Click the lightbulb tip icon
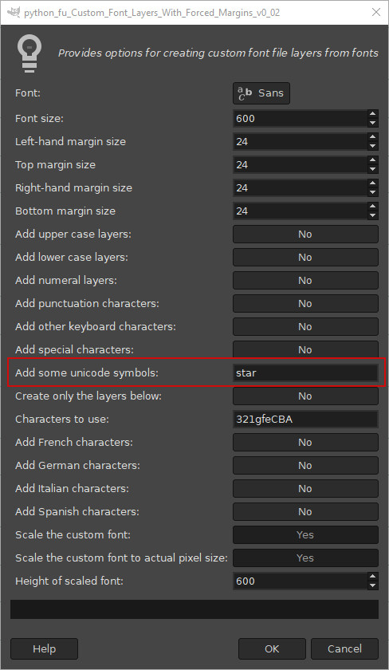This screenshot has height=670, width=389. 29,54
